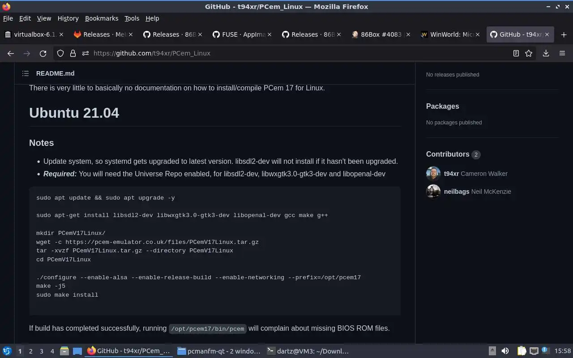Click the Forward navigation arrow
The width and height of the screenshot is (573, 358).
tap(27, 53)
